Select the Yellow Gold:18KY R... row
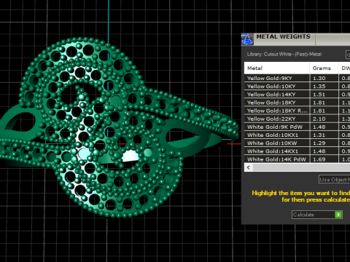The height and width of the screenshot is (262, 350). (297, 111)
